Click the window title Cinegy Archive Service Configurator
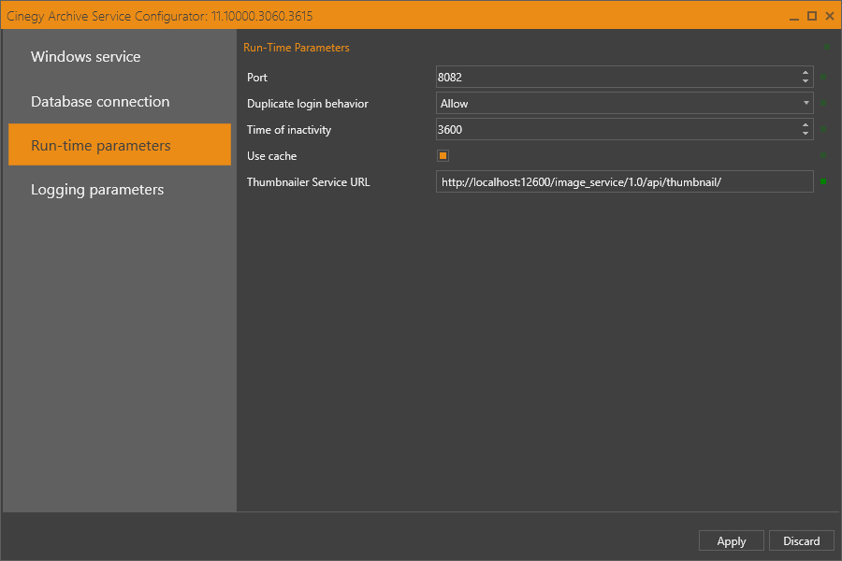842x561 pixels. point(159,16)
